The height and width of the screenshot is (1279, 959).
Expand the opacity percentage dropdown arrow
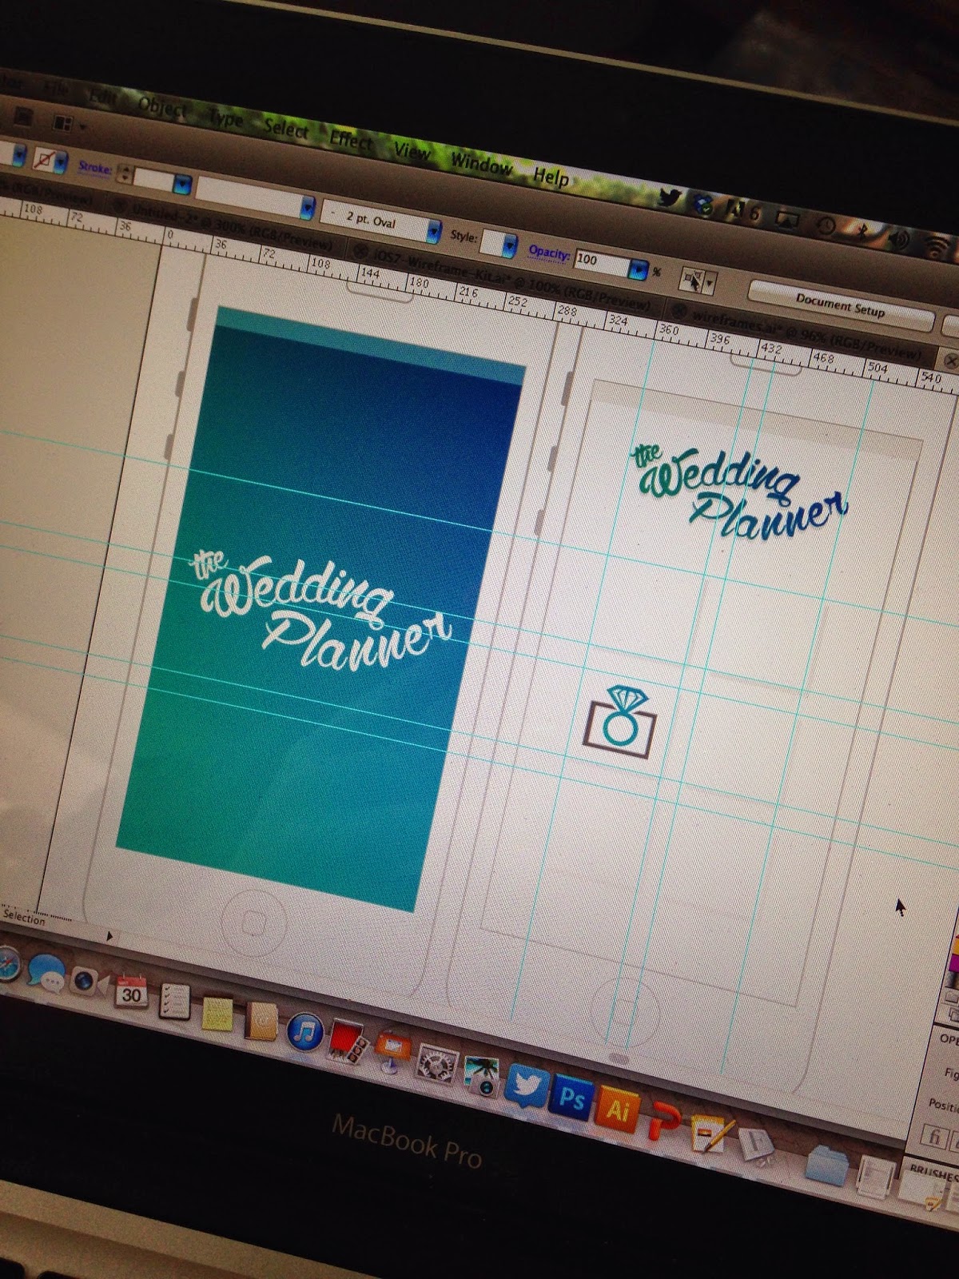pos(638,268)
